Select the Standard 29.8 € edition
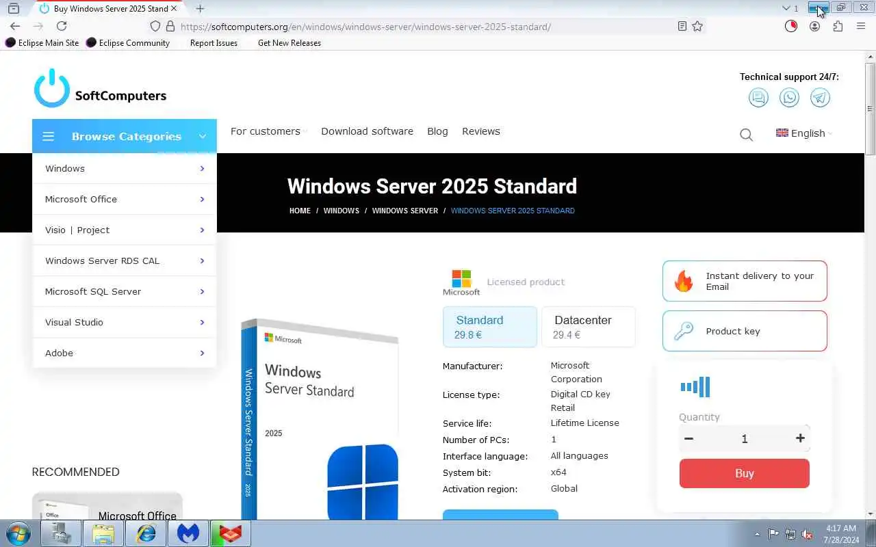The height and width of the screenshot is (547, 876). click(x=490, y=327)
